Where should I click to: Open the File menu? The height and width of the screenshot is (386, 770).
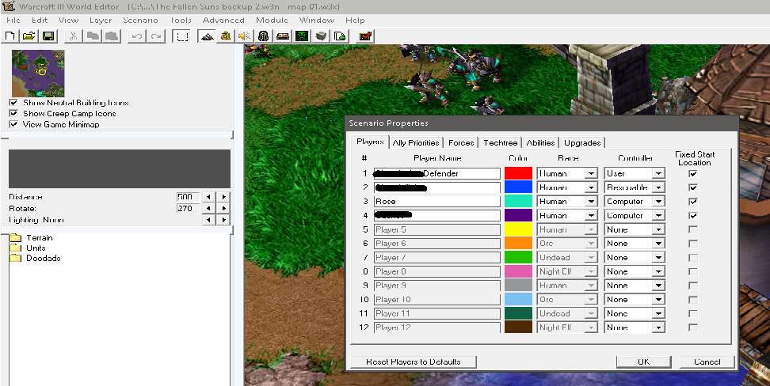coord(13,20)
